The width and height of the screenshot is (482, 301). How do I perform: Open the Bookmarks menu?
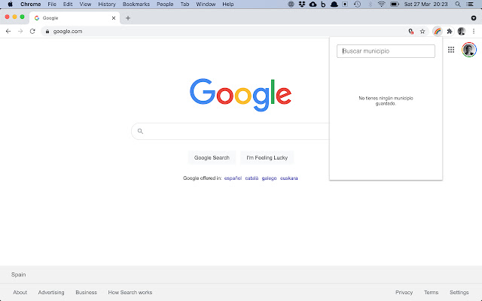coord(136,5)
